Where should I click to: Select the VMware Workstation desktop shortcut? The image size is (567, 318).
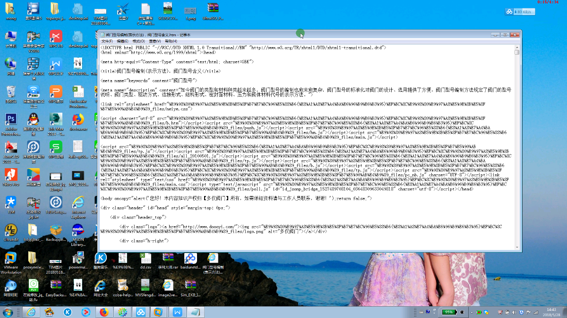(10, 262)
